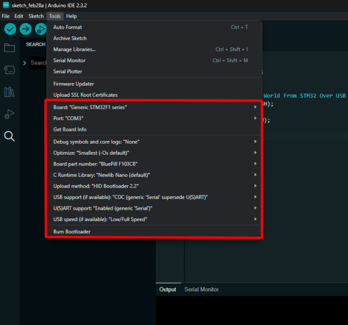
Task: Expand the chevron beside the search field
Action: pos(24,63)
